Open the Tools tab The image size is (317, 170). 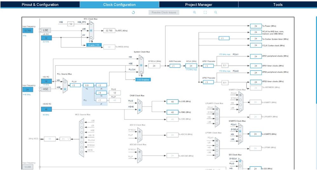click(x=278, y=4)
